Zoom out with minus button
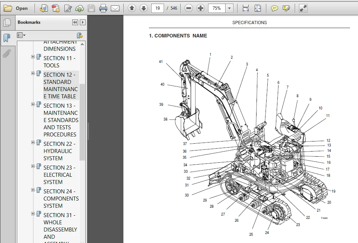The image size is (358, 243). pos(189,8)
